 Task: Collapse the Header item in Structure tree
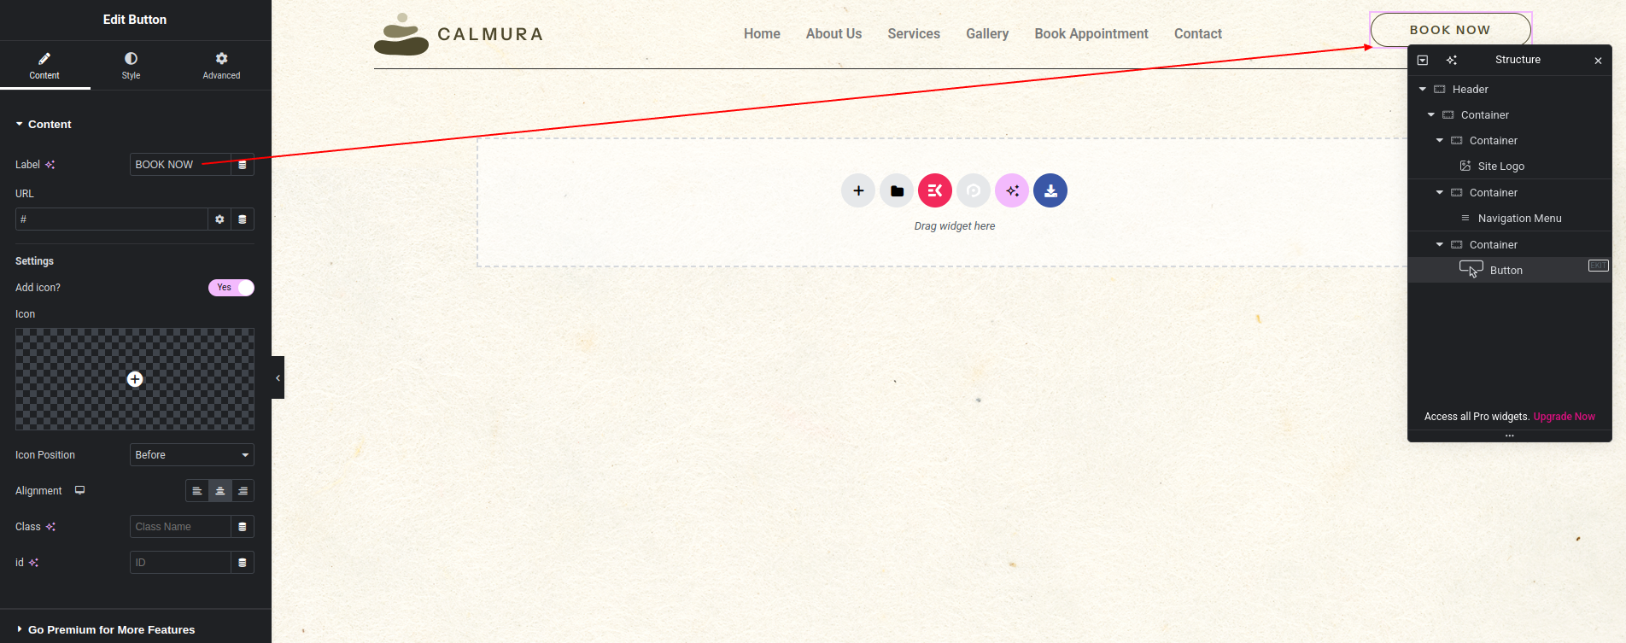[1423, 90]
